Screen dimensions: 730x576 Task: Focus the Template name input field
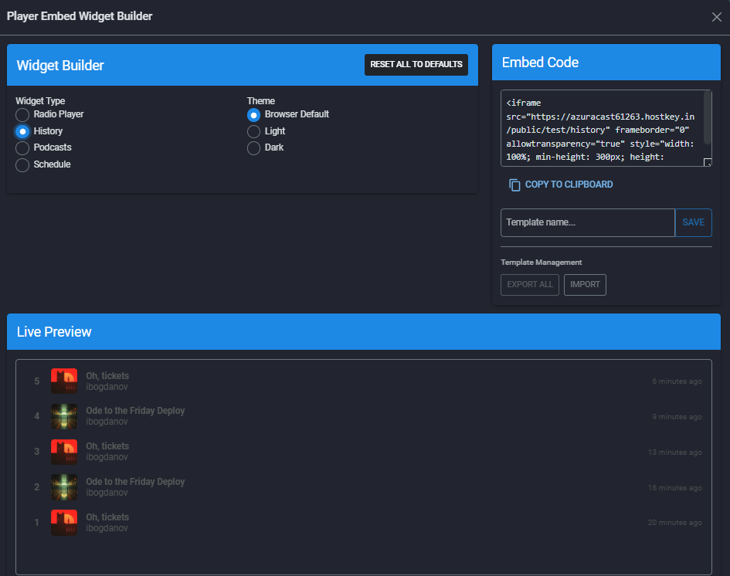click(x=587, y=222)
